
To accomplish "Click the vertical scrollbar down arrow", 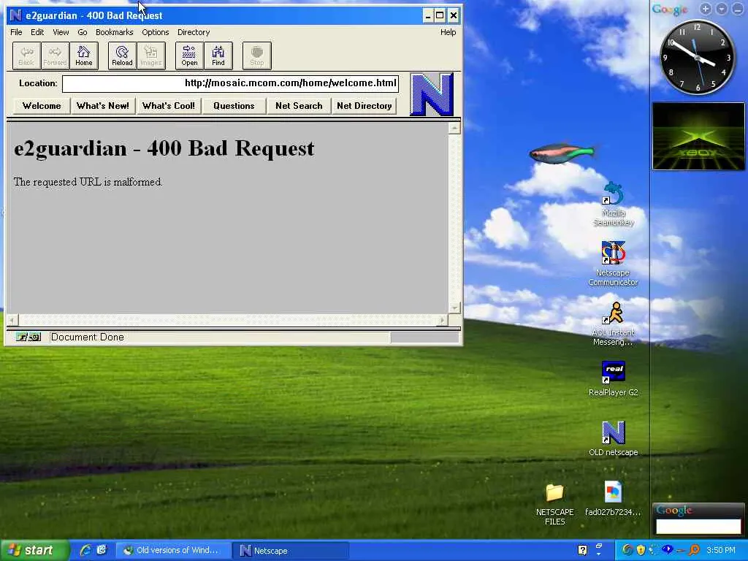I will tap(454, 308).
